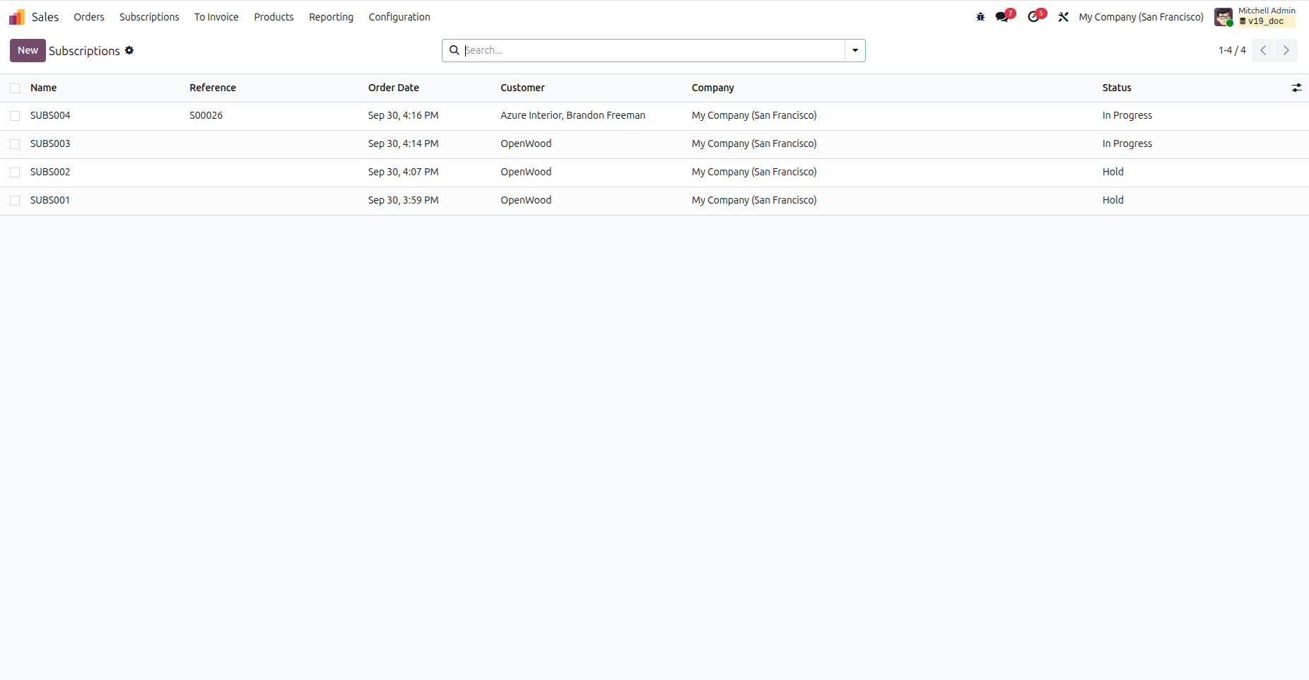This screenshot has height=680, width=1309.
Task: Click the Subscriptions gear actions icon
Action: (129, 50)
